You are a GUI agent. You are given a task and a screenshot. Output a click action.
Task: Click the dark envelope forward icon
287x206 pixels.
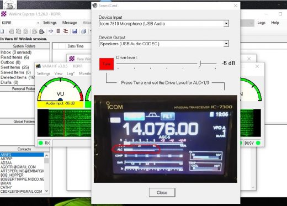tap(42, 31)
